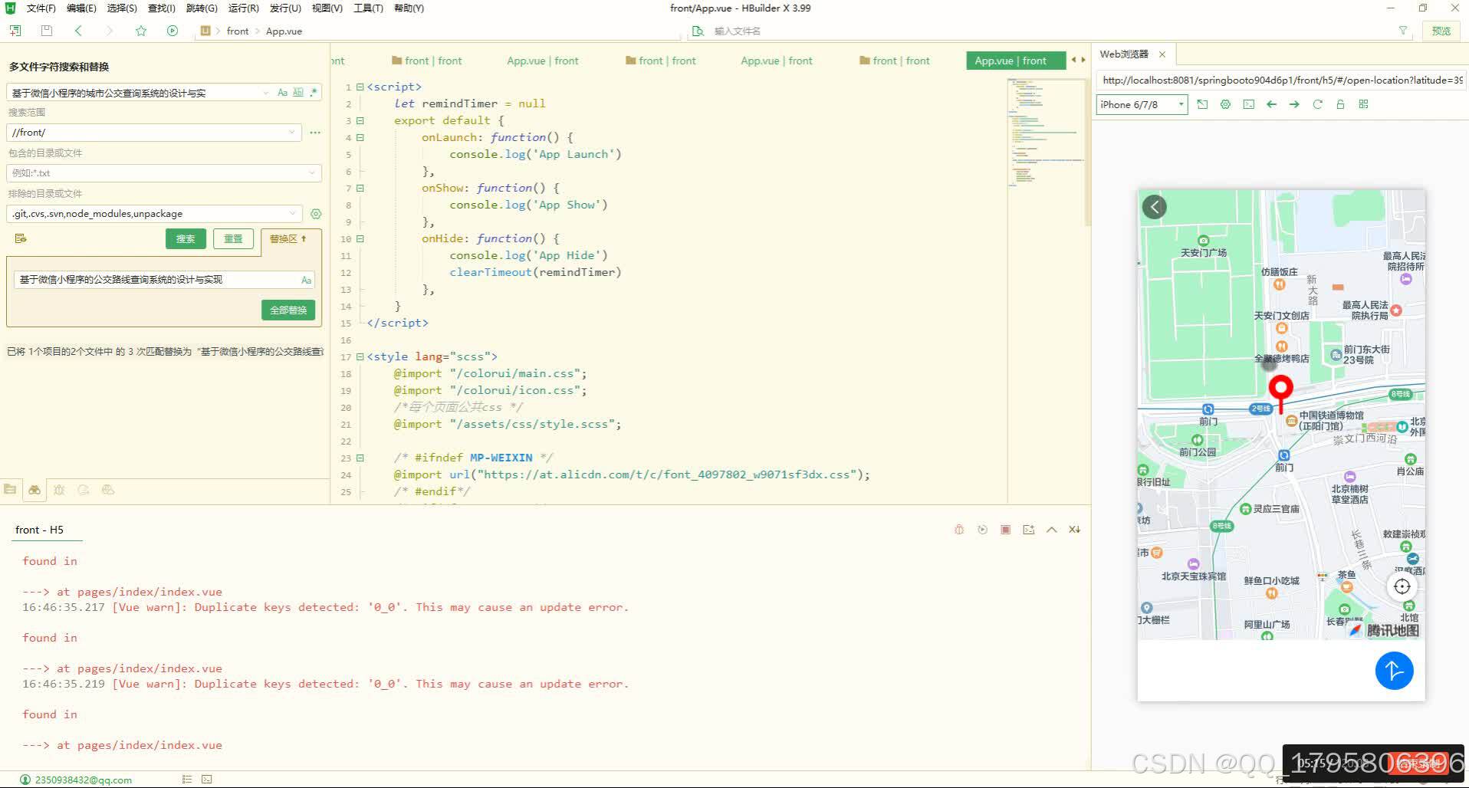1469x788 pixels.
Task: Open the 编辑(E) menu
Action: [x=81, y=8]
